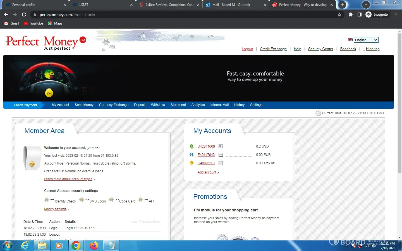Bookmark this page with the star icon
402x251 pixels.
point(339,15)
